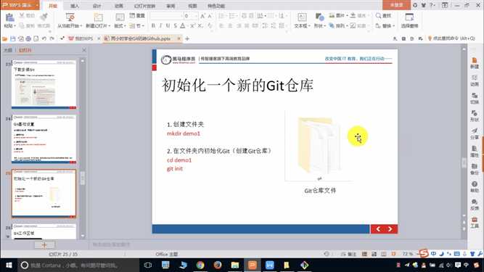Expand the Text Box dropdown arrow
Image resolution: width=484 pixels, height=272 pixels.
click(x=309, y=26)
